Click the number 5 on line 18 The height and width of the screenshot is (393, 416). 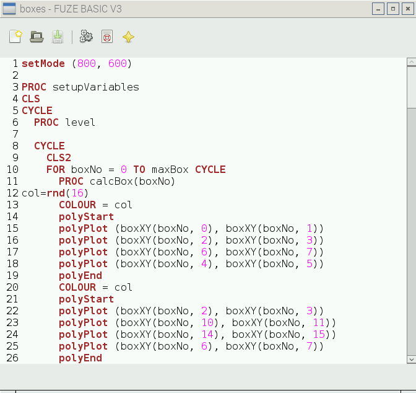[310, 264]
